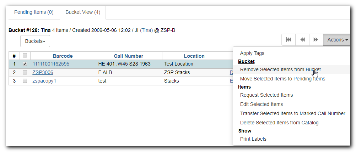356x152 pixels.
Task: Select the checkbox for item ZSP3006
Action: click(25, 72)
